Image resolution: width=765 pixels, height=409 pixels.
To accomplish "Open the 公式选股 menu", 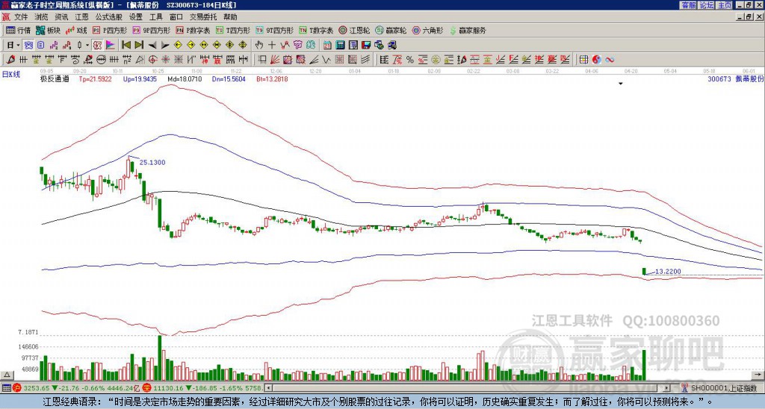I will pyautogui.click(x=109, y=17).
